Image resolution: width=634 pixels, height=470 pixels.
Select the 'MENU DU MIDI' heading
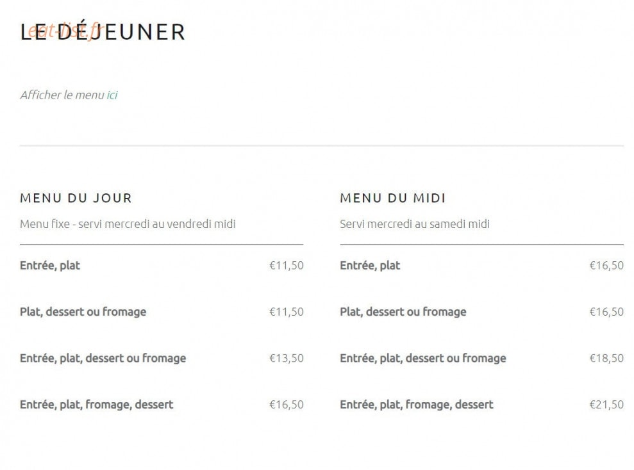(x=392, y=199)
